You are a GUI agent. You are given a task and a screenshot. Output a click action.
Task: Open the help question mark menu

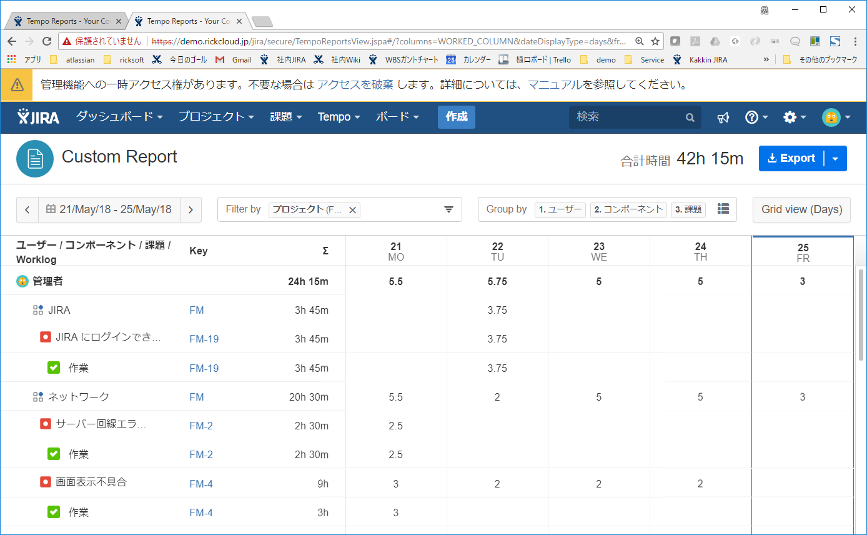[x=756, y=117]
